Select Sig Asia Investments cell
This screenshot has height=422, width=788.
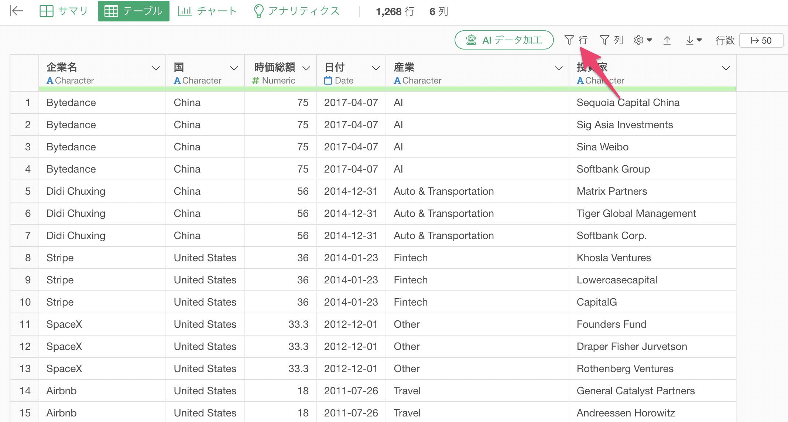652,125
